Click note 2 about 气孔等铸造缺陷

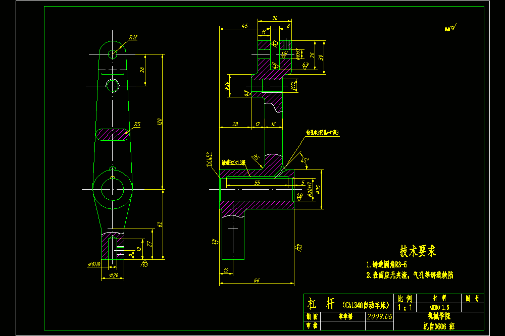click(x=410, y=275)
